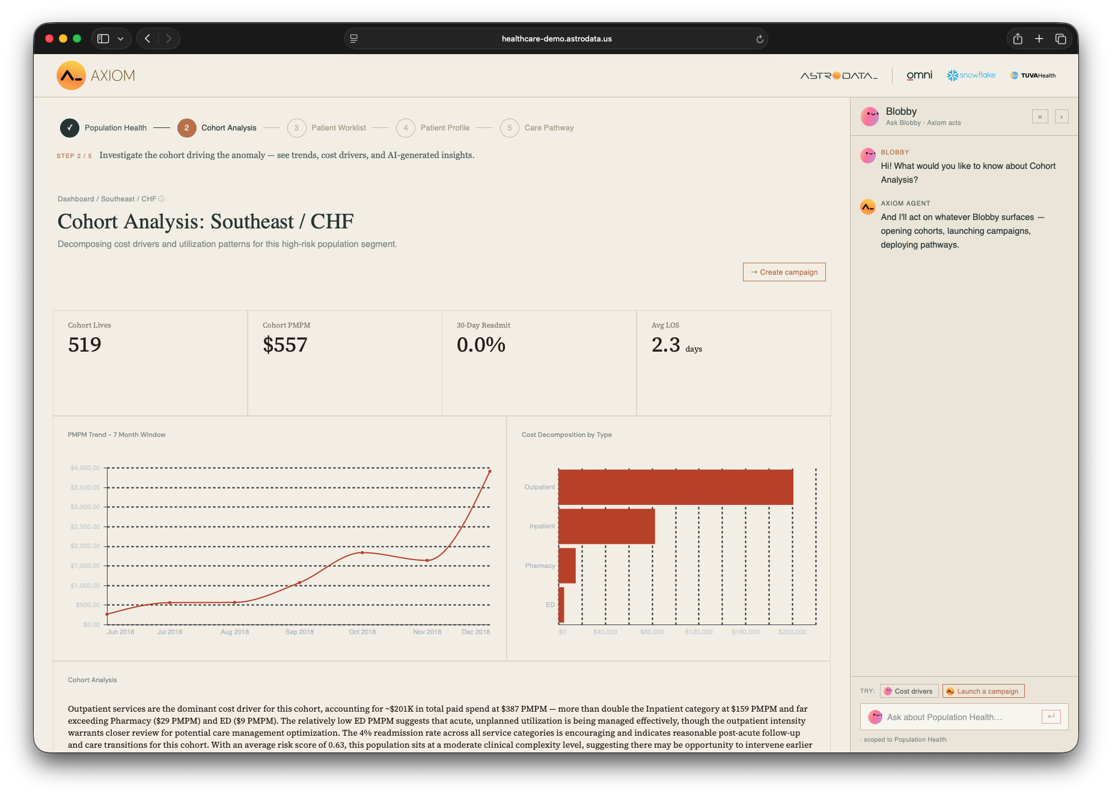Click the Blobby avatar in panel header
Viewport: 1112px width, 797px height.
(x=870, y=116)
